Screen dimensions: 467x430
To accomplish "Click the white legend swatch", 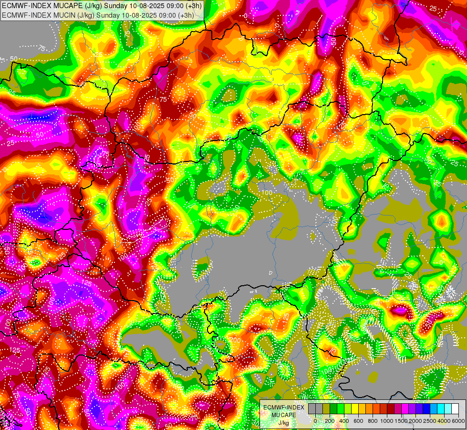I will pos(455,408).
